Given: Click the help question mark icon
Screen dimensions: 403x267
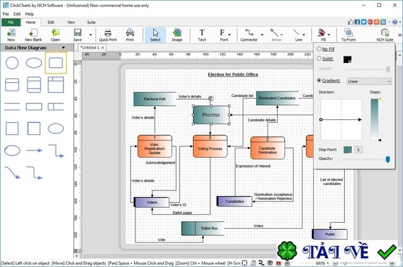Looking at the screenshot, I should (395, 22).
